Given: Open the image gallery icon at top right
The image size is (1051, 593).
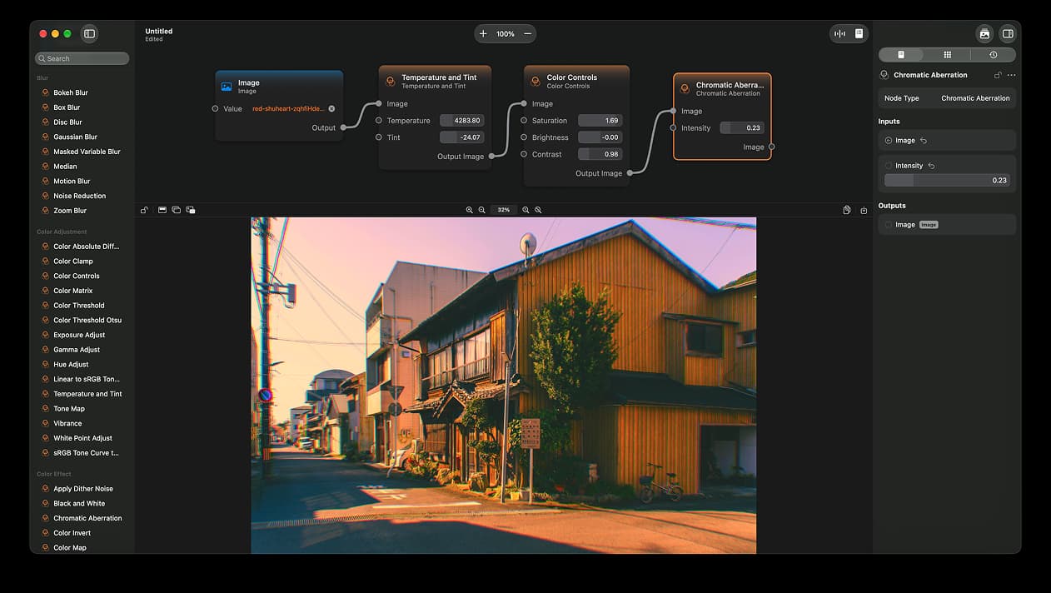Looking at the screenshot, I should point(984,34).
